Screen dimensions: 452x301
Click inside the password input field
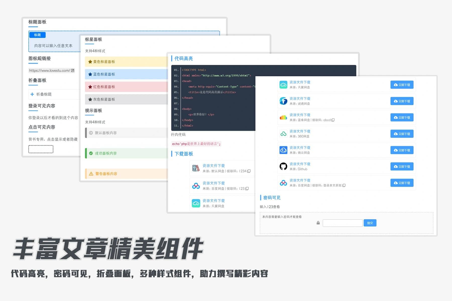pyautogui.click(x=343, y=223)
